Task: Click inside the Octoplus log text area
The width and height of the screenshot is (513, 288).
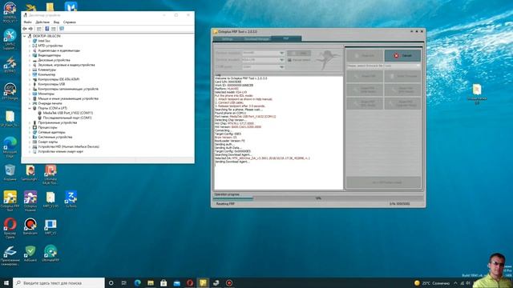Action: click(x=278, y=133)
